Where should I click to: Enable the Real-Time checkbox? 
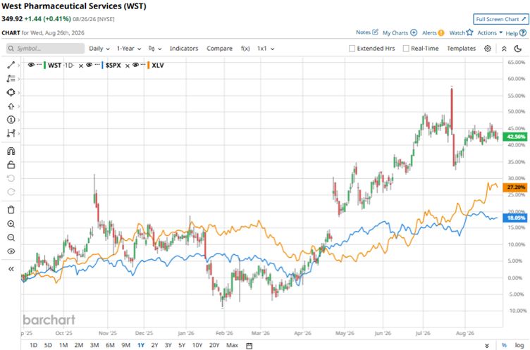pos(406,49)
